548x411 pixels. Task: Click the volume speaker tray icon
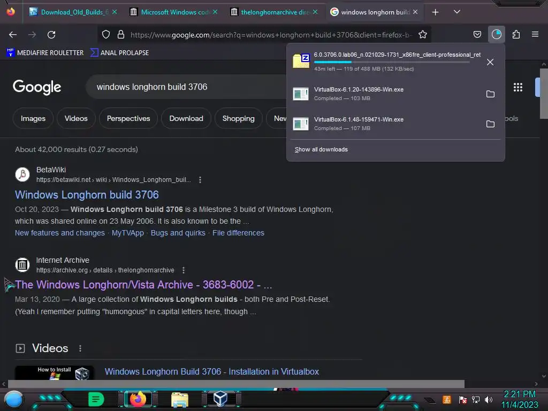489,400
